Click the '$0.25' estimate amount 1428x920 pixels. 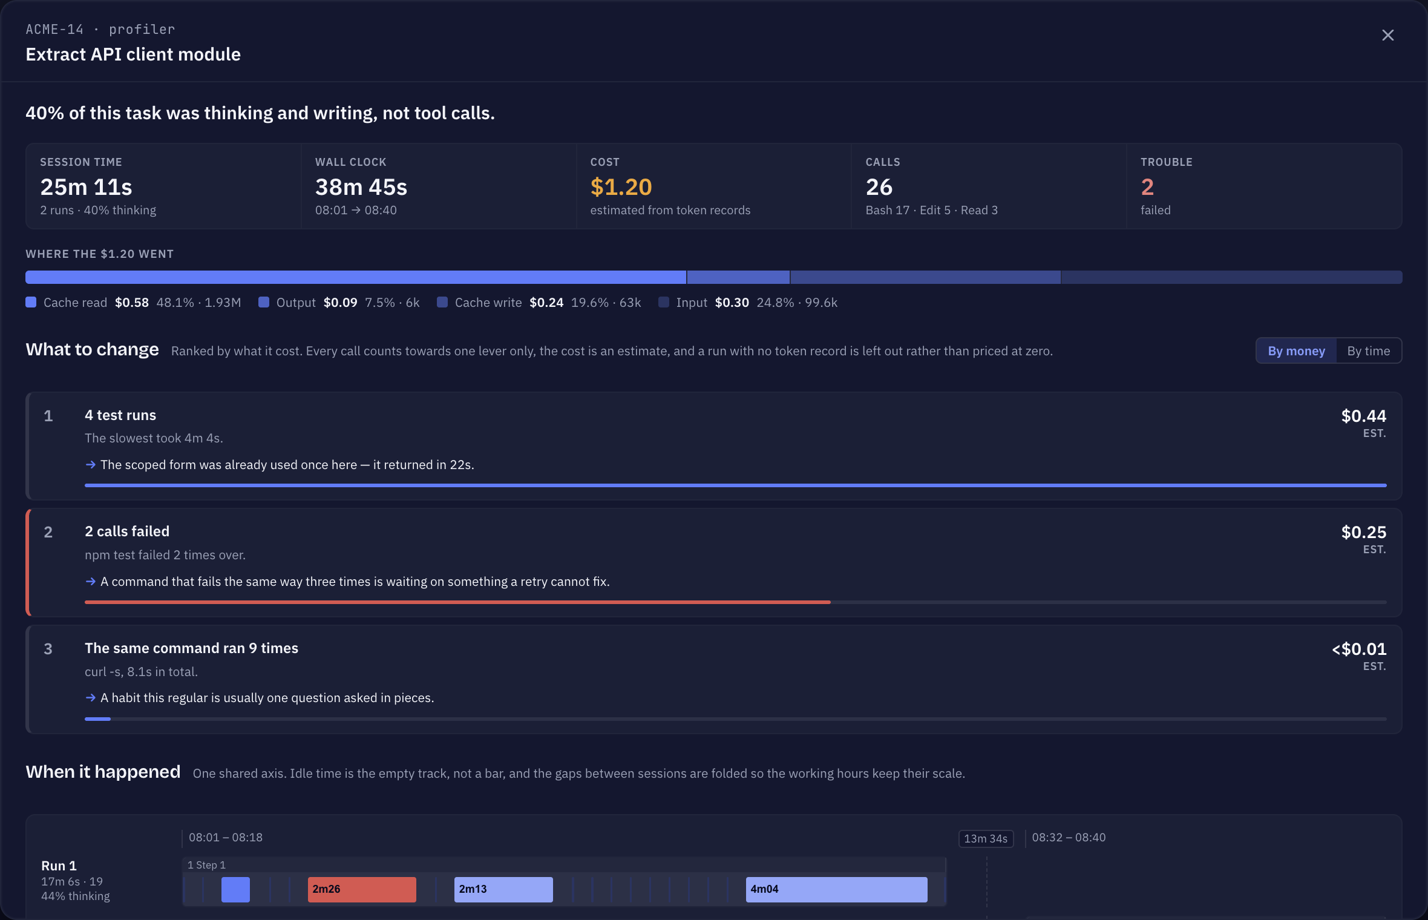[1363, 532]
